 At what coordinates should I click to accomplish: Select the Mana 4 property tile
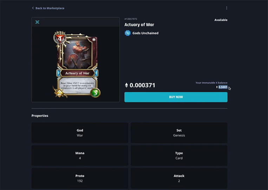(80, 156)
